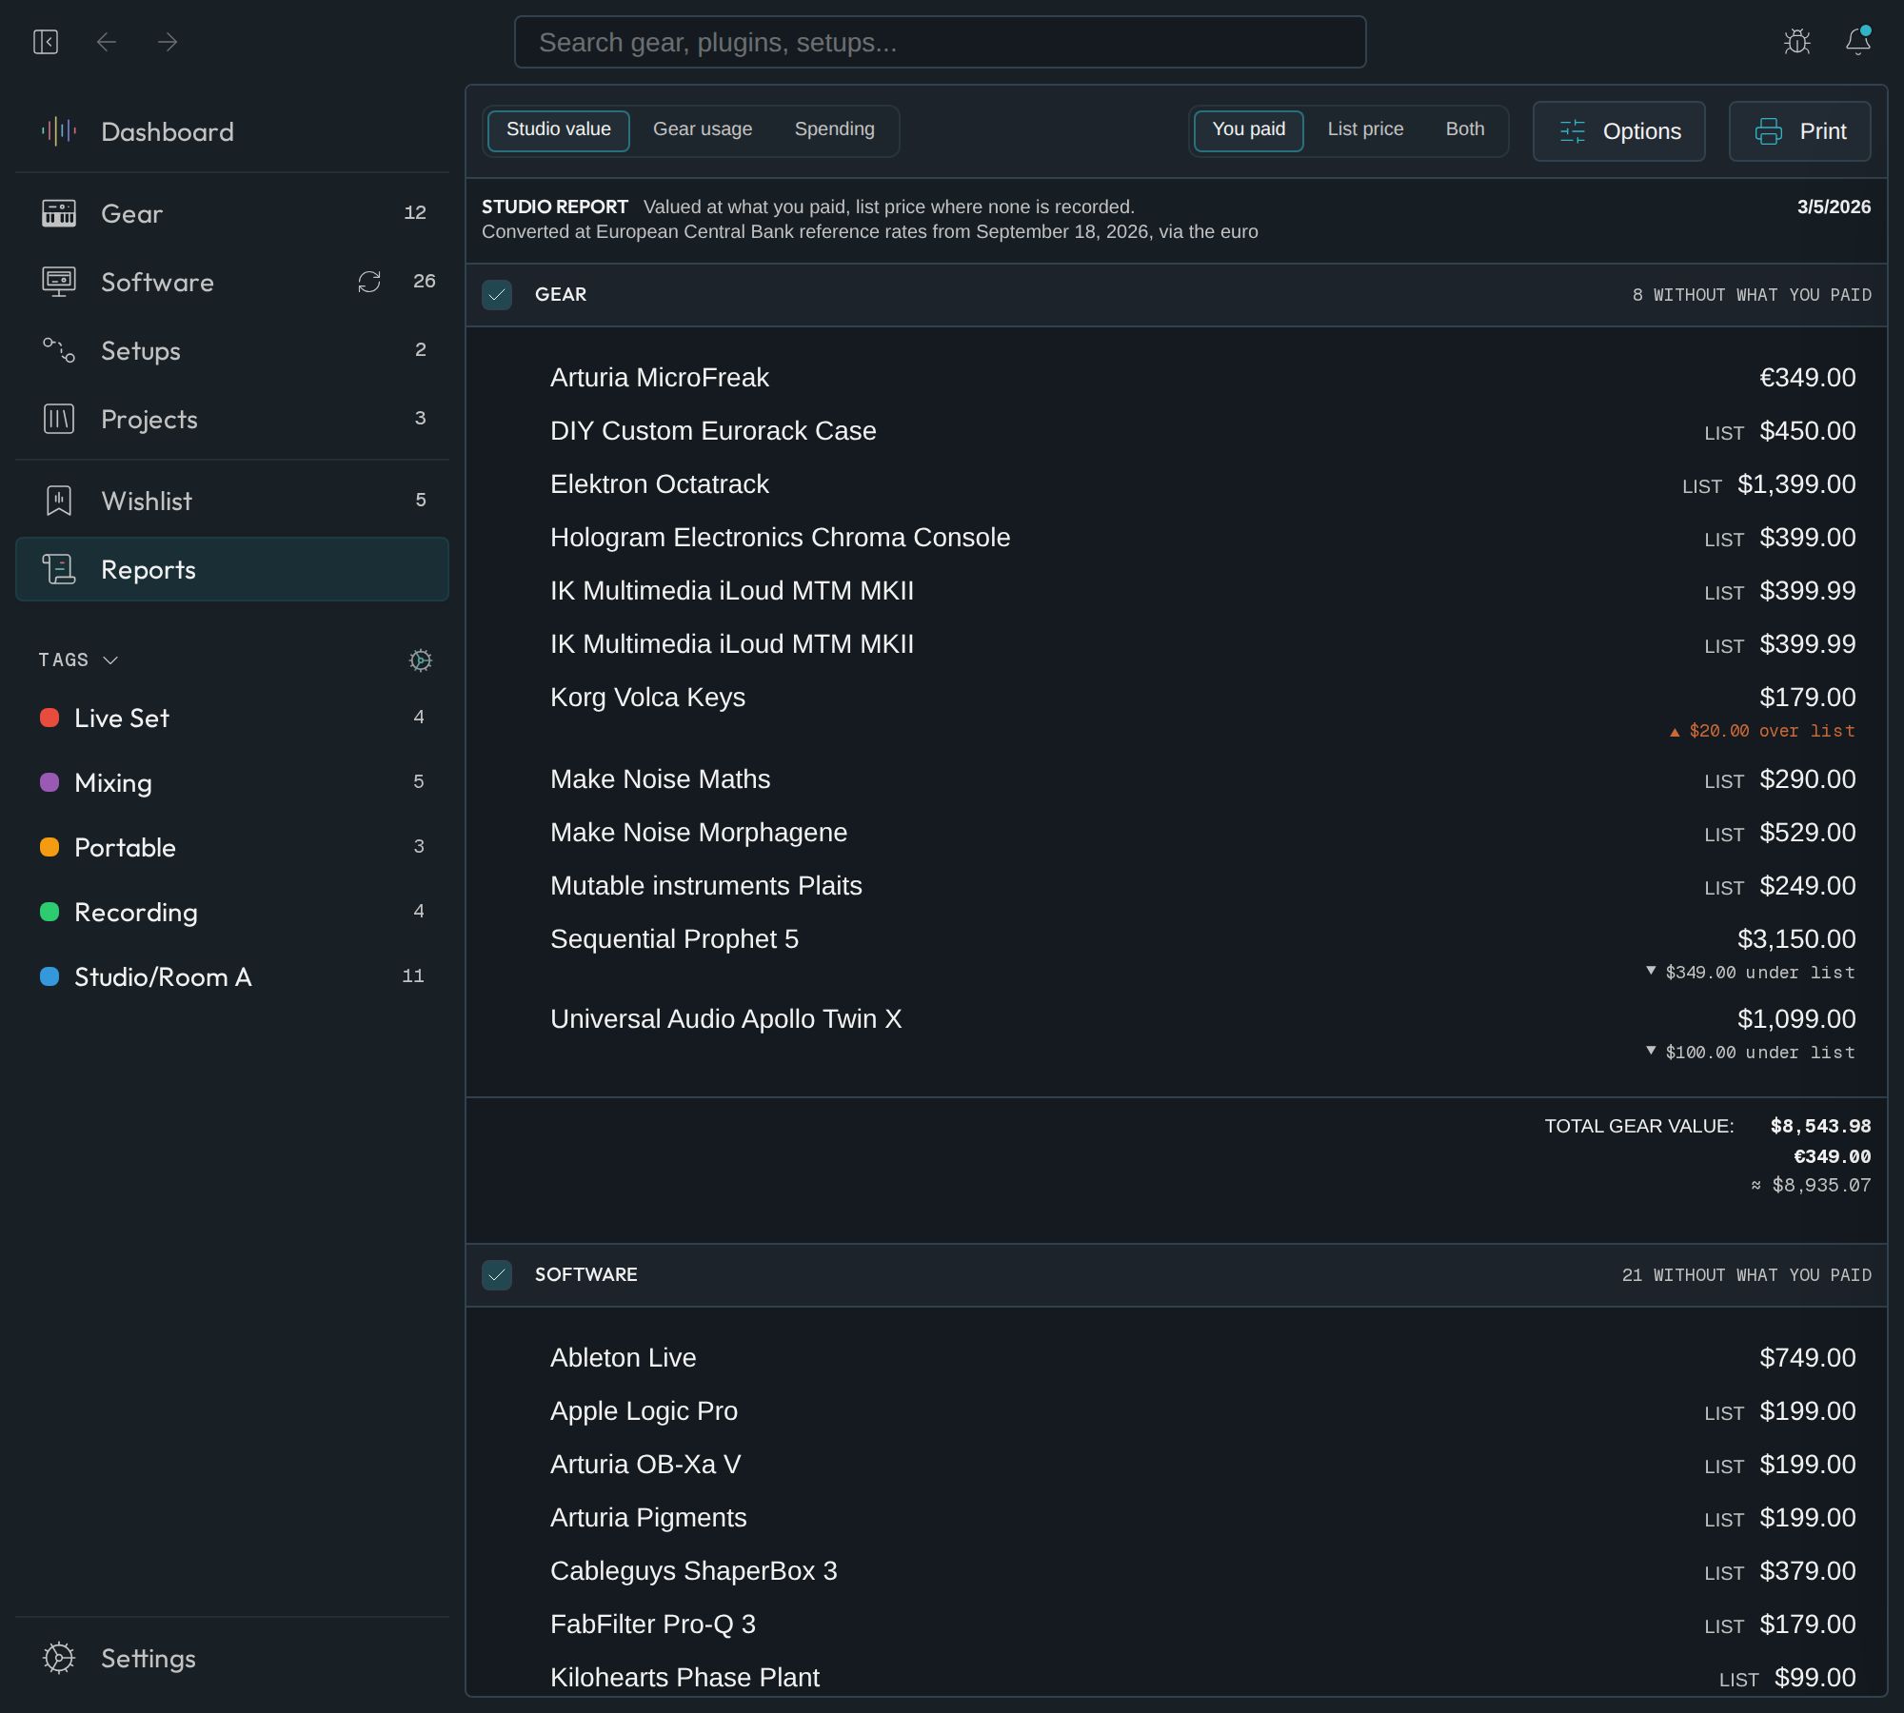Click the Gear keyboard icon in sidebar
Screen dimensions: 1904x1713
point(59,213)
